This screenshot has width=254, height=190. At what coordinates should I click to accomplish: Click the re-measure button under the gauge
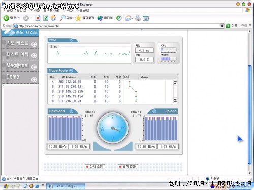click(x=95, y=167)
